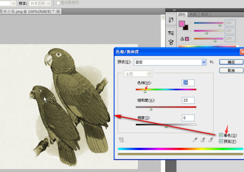Viewport: 244px width, 172px height.
Task: Pick the first eyedropper tool in dialog
Action: pyautogui.click(x=195, y=140)
